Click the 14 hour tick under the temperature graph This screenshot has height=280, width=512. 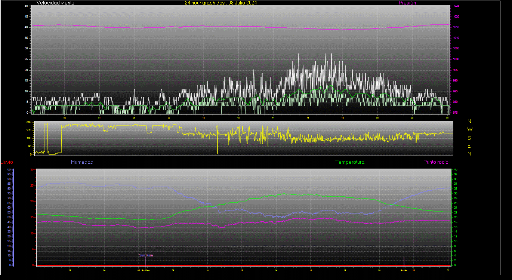click(276, 270)
